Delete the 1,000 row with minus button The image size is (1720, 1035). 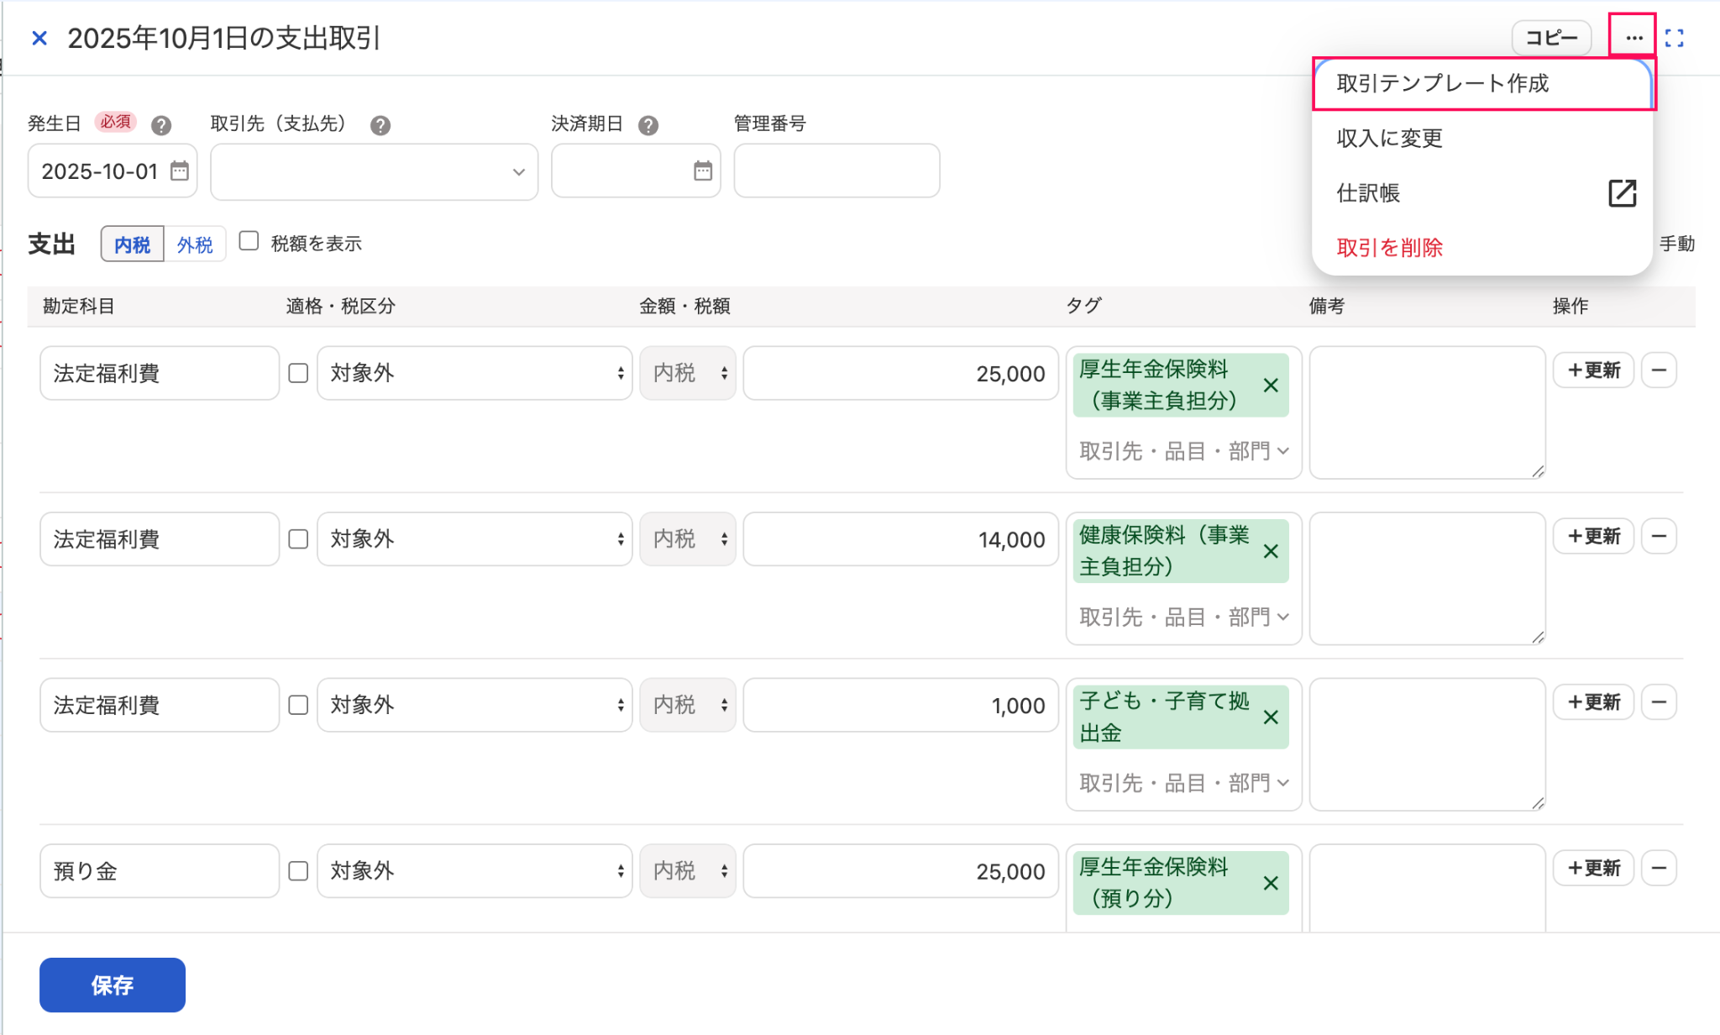pyautogui.click(x=1659, y=702)
